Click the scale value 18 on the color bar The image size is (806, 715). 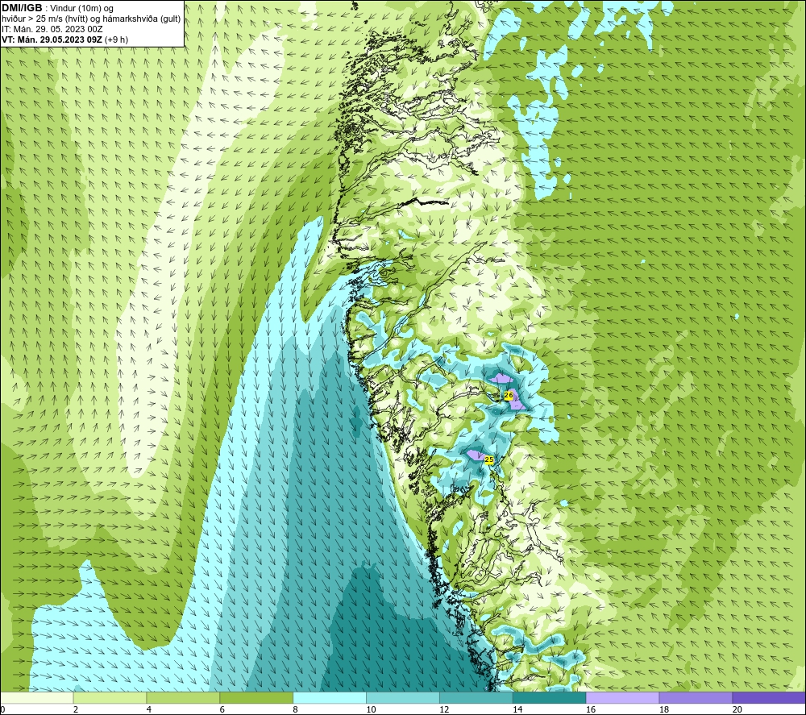tap(663, 710)
